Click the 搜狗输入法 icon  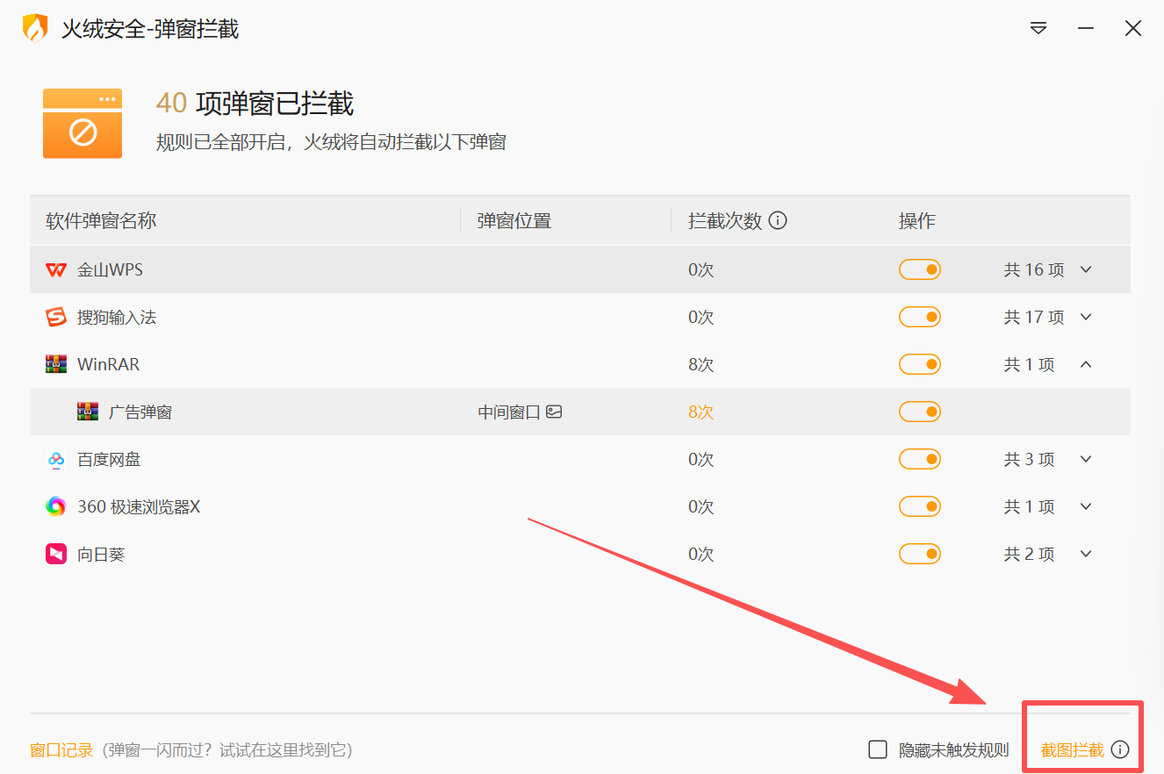click(x=55, y=317)
